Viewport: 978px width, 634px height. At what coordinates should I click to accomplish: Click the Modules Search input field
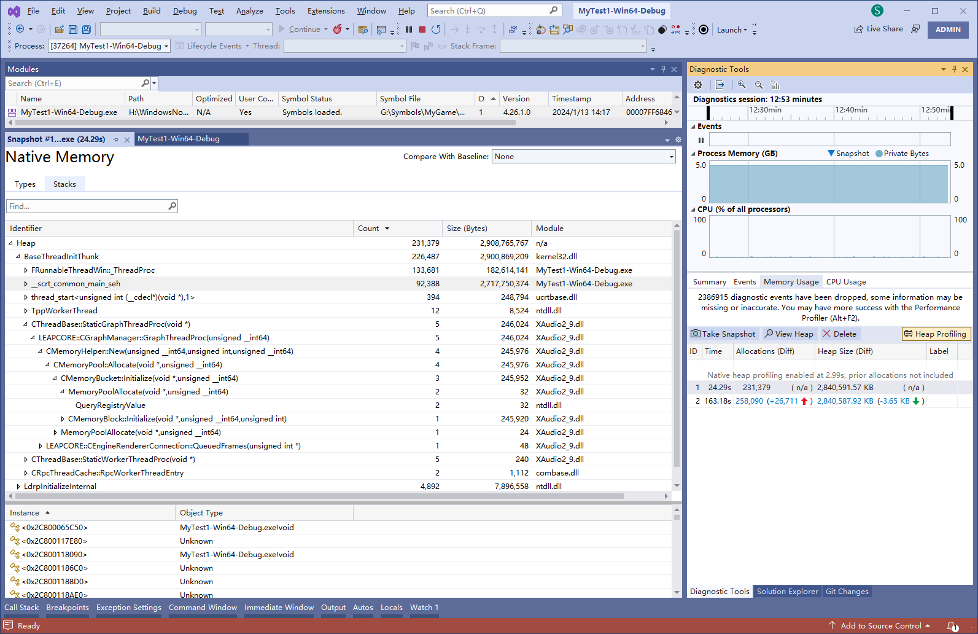click(x=74, y=83)
